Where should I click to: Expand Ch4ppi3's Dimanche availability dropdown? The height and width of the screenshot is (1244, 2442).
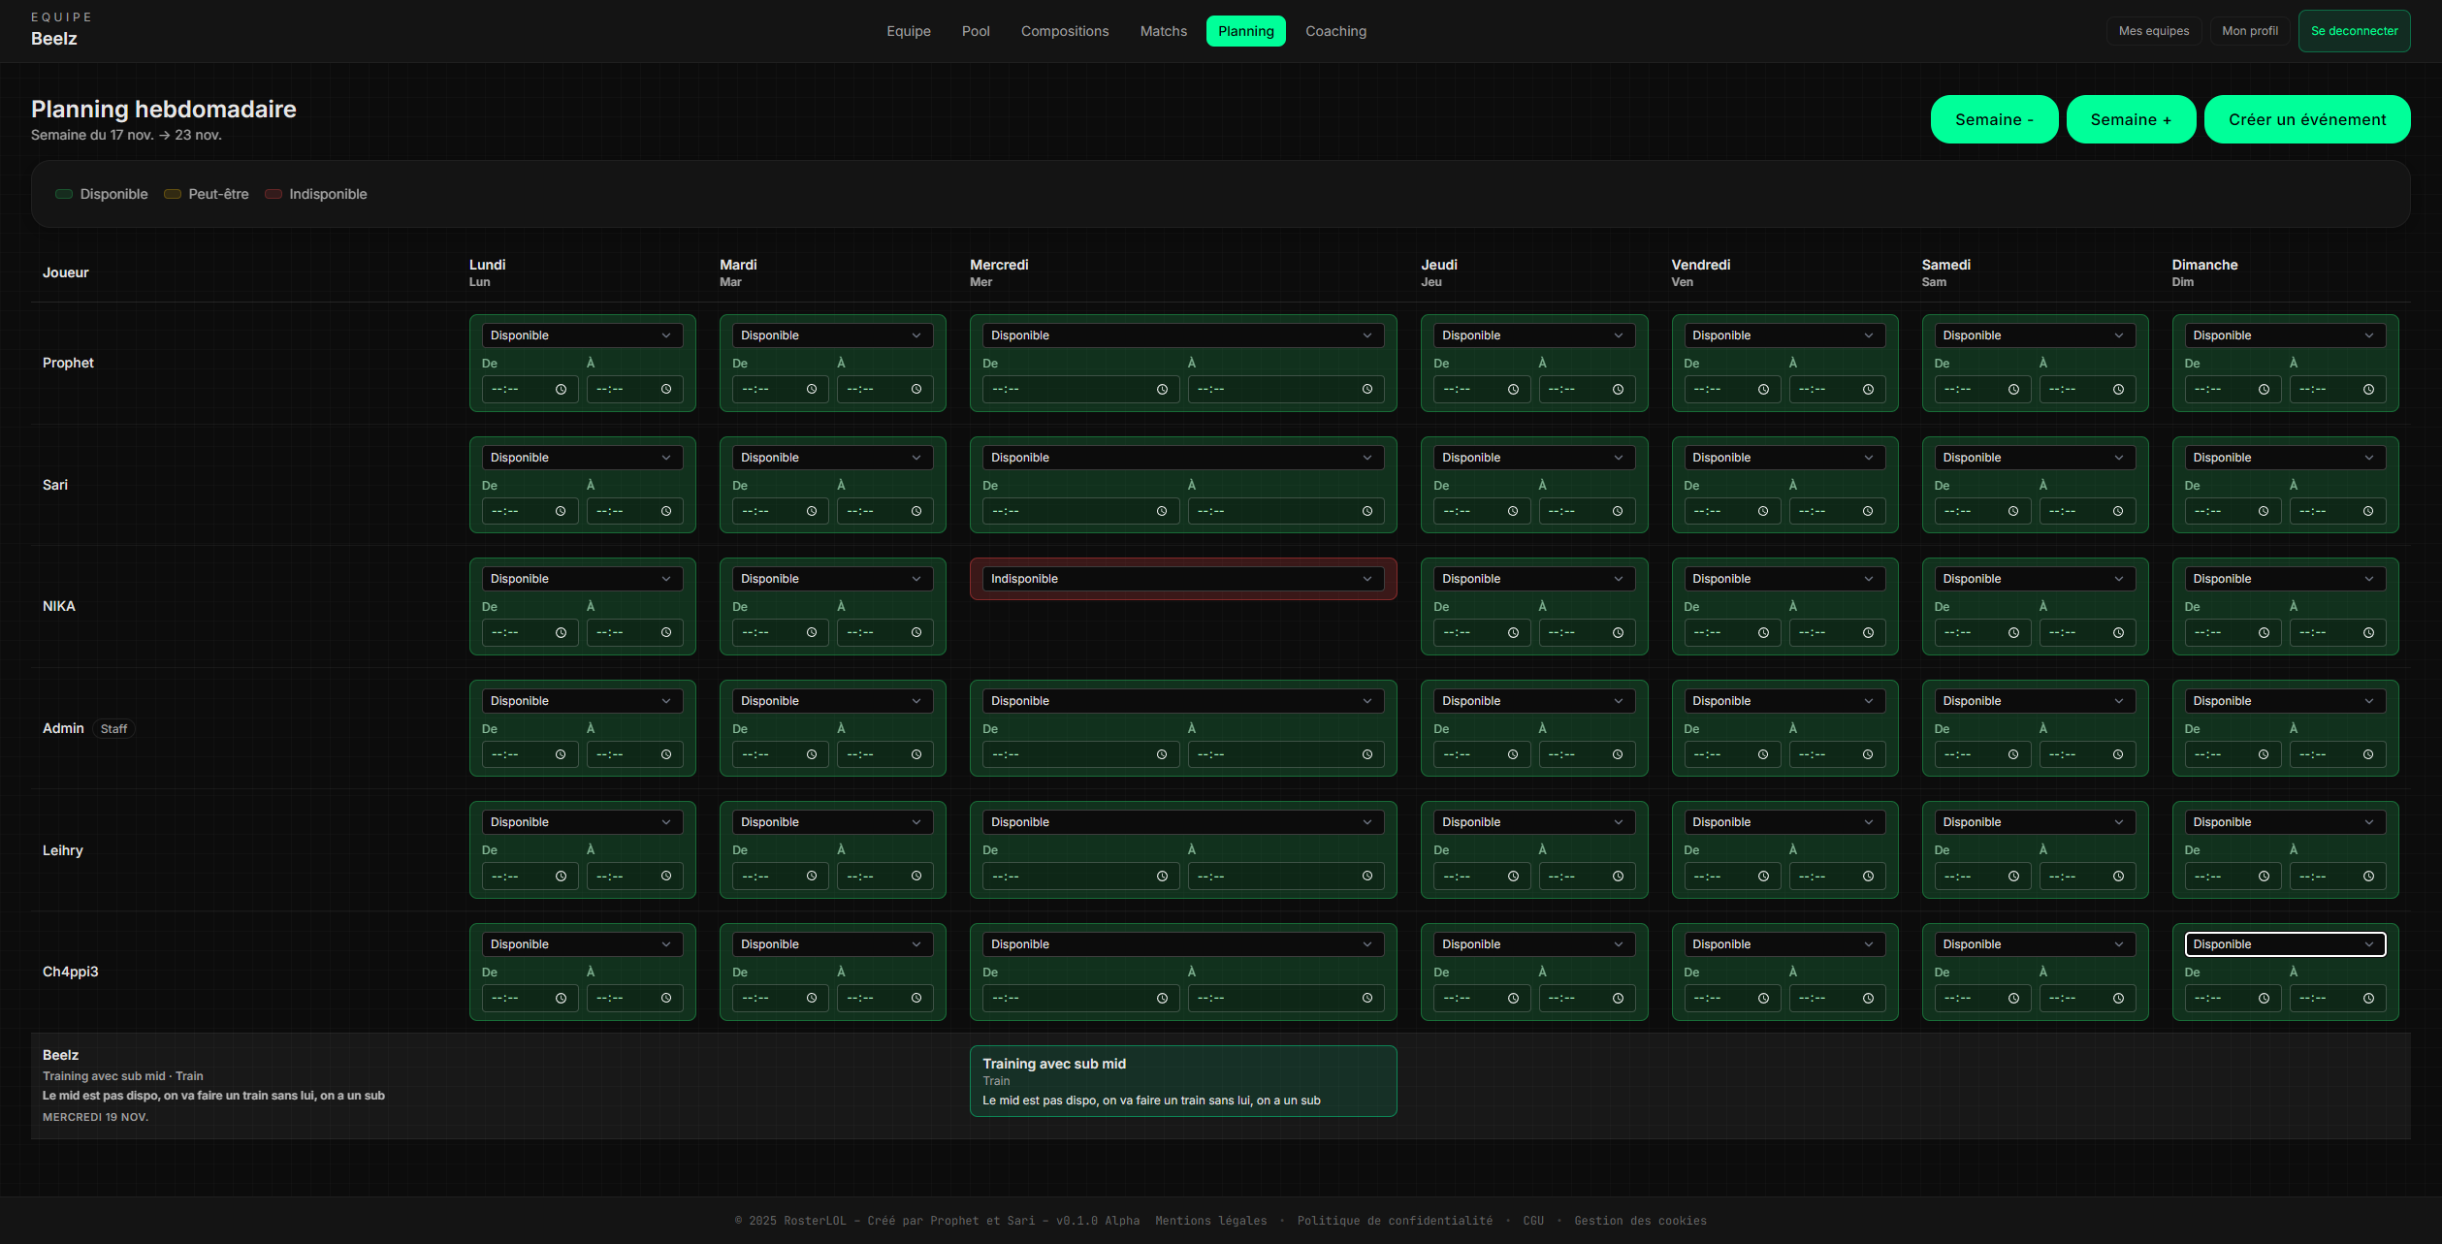pos(2284,944)
